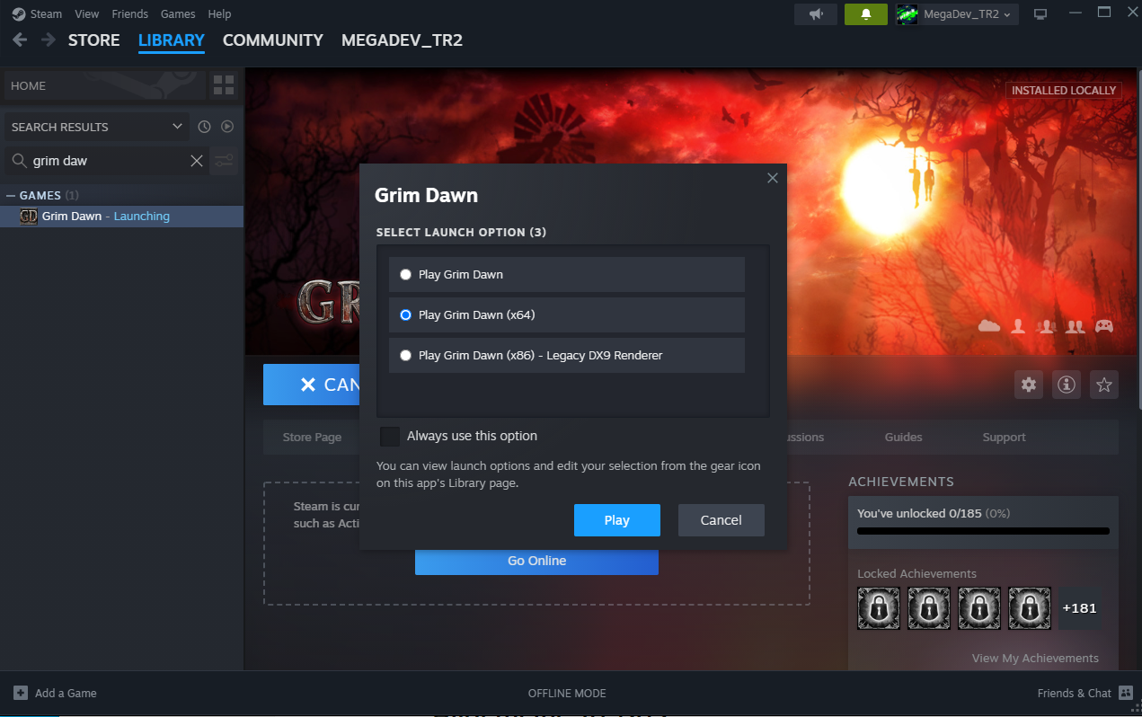Viewport: 1142px width, 717px height.
Task: Click the controller support icon
Action: click(x=1103, y=326)
